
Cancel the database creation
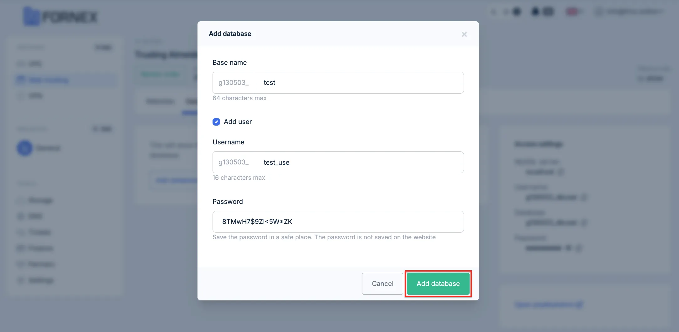382,284
